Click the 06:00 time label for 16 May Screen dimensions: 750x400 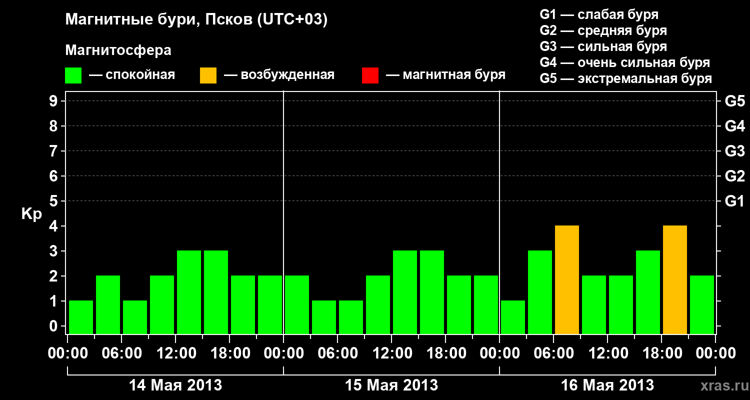pos(553,353)
